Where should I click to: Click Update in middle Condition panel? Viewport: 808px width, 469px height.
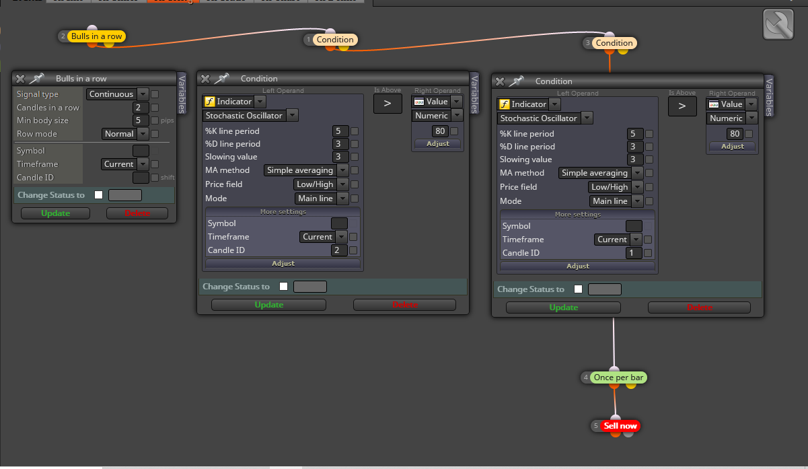coord(268,305)
